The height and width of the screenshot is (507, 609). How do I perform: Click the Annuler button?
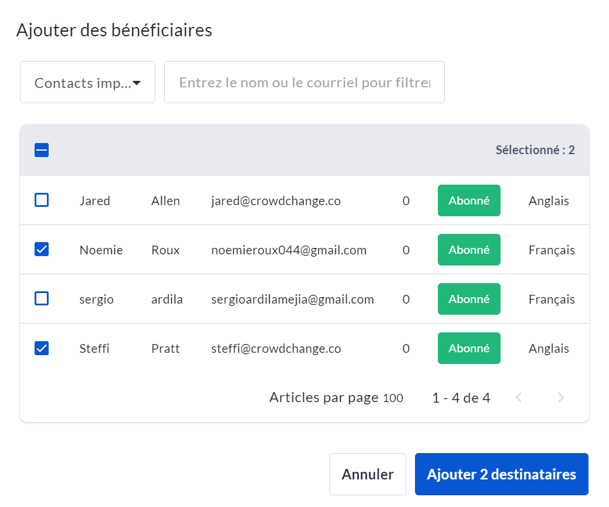point(368,474)
